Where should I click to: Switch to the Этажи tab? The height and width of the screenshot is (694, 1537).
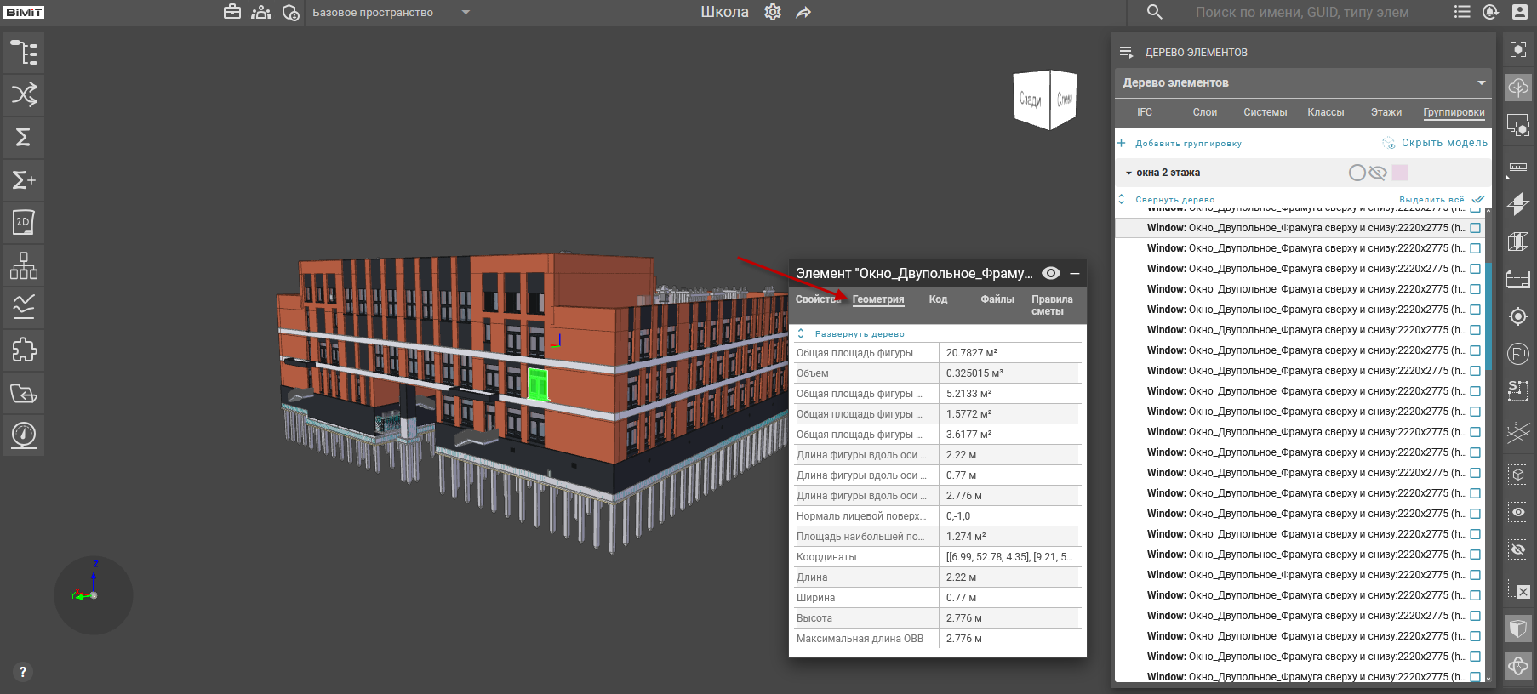tap(1386, 112)
